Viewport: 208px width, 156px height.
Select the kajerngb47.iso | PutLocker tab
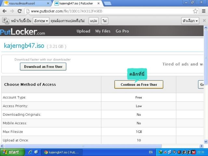click(77, 4)
